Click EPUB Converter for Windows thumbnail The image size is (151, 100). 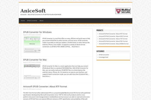[x=32, y=45]
